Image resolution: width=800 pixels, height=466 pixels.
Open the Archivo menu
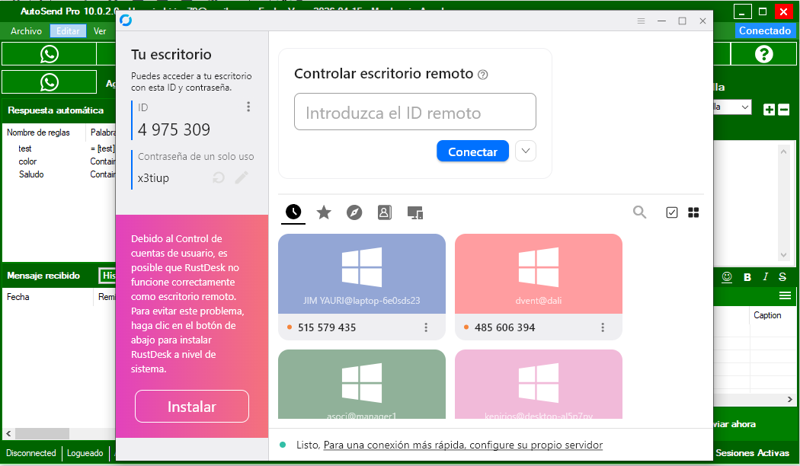[x=26, y=31]
